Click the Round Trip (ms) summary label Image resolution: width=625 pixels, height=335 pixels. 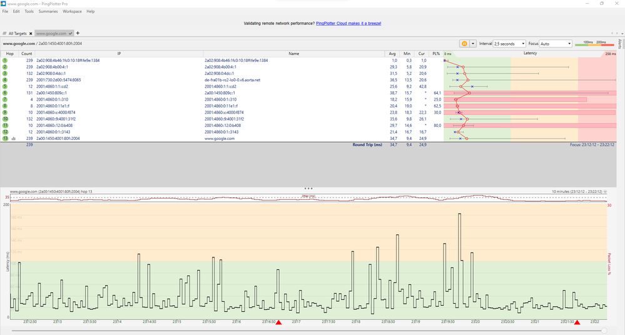click(x=367, y=144)
